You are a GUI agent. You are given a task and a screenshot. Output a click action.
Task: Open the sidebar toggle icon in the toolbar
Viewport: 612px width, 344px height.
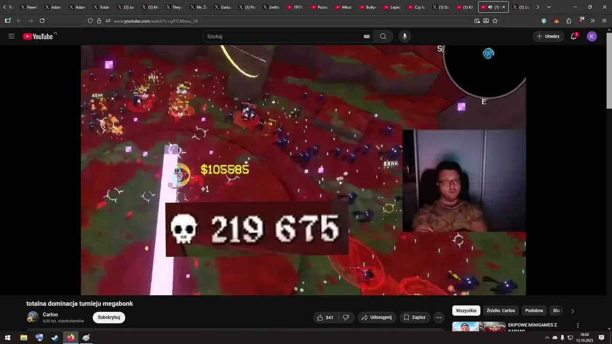(x=8, y=21)
